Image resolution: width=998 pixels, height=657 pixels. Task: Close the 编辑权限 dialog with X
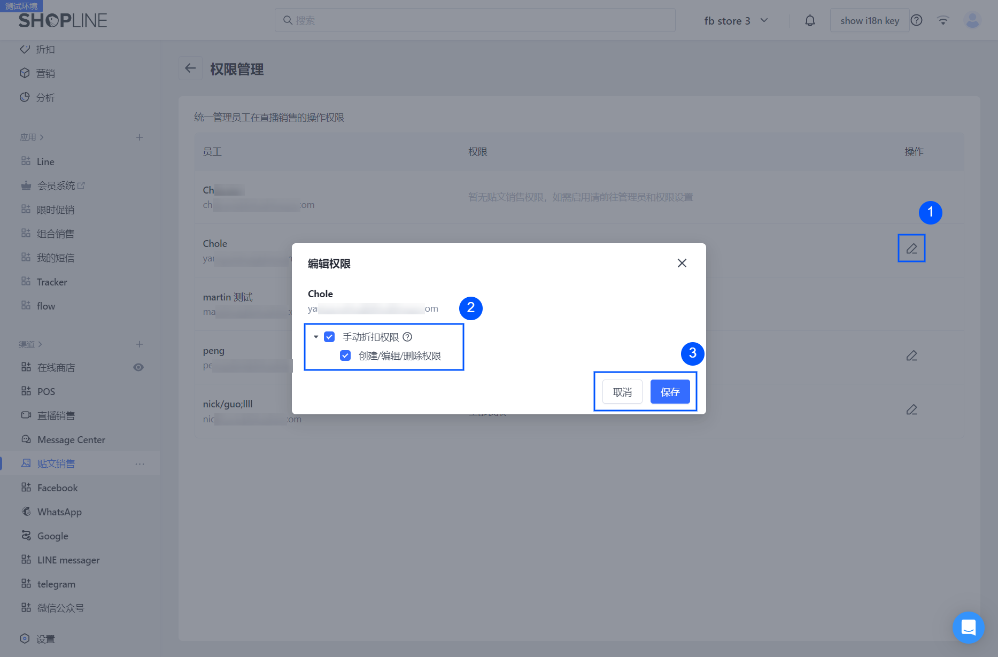click(682, 263)
